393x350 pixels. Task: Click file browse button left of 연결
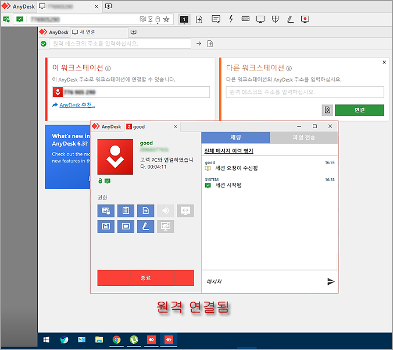[327, 110]
